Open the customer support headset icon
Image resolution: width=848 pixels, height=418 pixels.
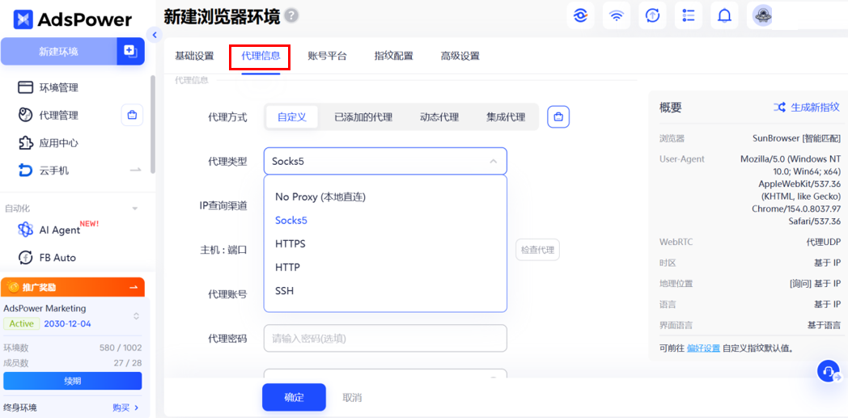tap(829, 372)
